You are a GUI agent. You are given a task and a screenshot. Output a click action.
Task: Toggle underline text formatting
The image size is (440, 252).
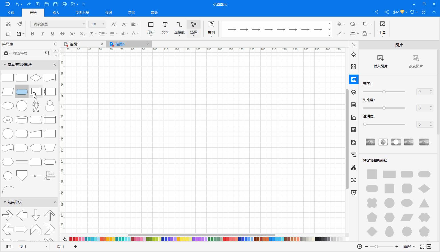(x=52, y=33)
